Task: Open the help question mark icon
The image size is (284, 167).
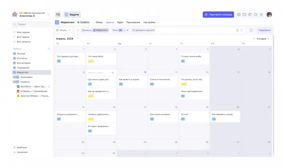Action: coord(250,15)
